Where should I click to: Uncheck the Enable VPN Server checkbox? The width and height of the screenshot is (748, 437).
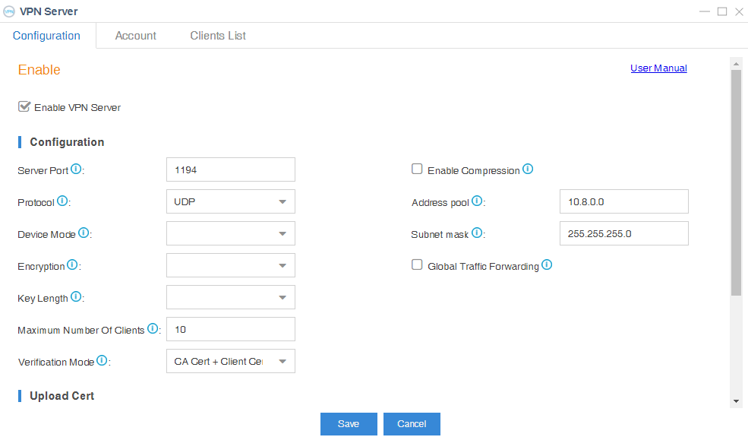24,107
